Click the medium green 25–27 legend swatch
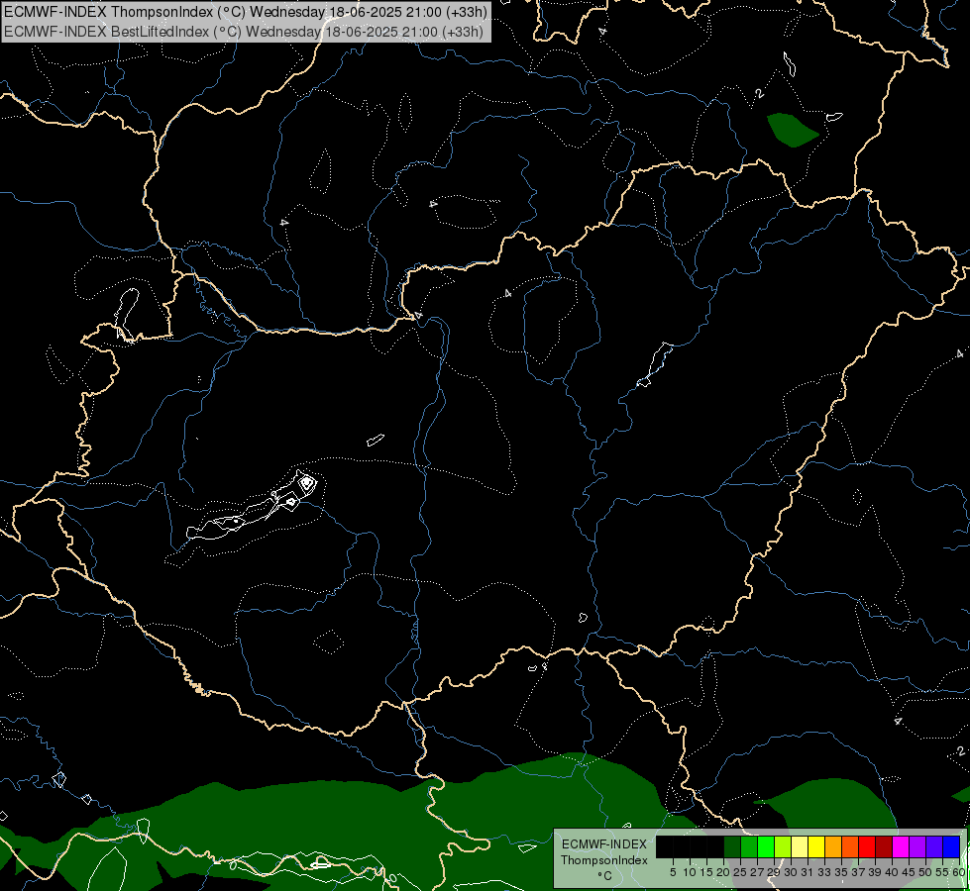The height and width of the screenshot is (891, 970). tap(749, 846)
